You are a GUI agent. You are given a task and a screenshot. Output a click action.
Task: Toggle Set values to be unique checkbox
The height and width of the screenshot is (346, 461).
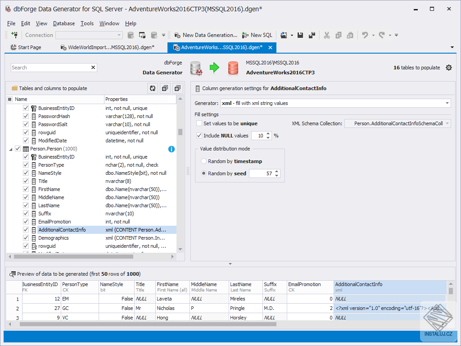click(x=199, y=123)
